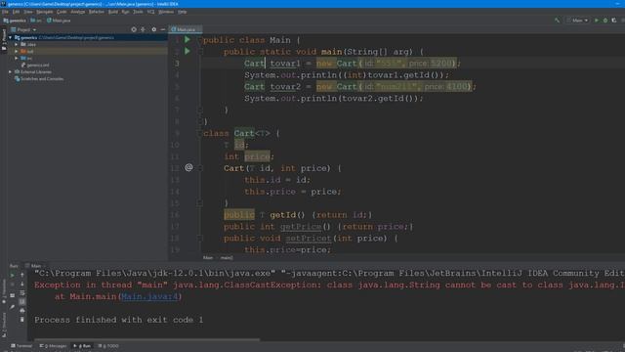The width and height of the screenshot is (625, 352).
Task: Run class Main from the gutter arrow on line 1
Action: pyautogui.click(x=187, y=39)
